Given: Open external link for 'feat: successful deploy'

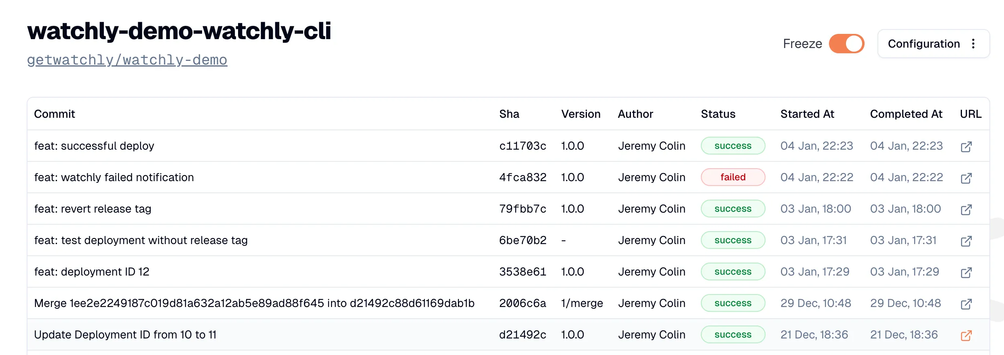Looking at the screenshot, I should (x=966, y=147).
